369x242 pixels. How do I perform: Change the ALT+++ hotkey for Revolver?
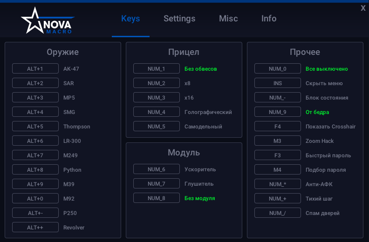[x=35, y=228]
